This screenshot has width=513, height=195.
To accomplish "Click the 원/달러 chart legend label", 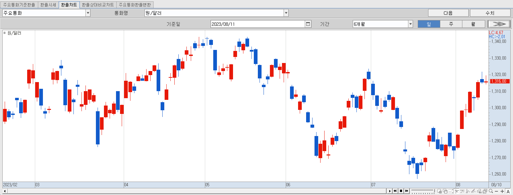I will pos(14,33).
